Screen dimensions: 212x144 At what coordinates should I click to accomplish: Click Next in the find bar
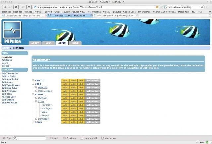click(x=54, y=138)
